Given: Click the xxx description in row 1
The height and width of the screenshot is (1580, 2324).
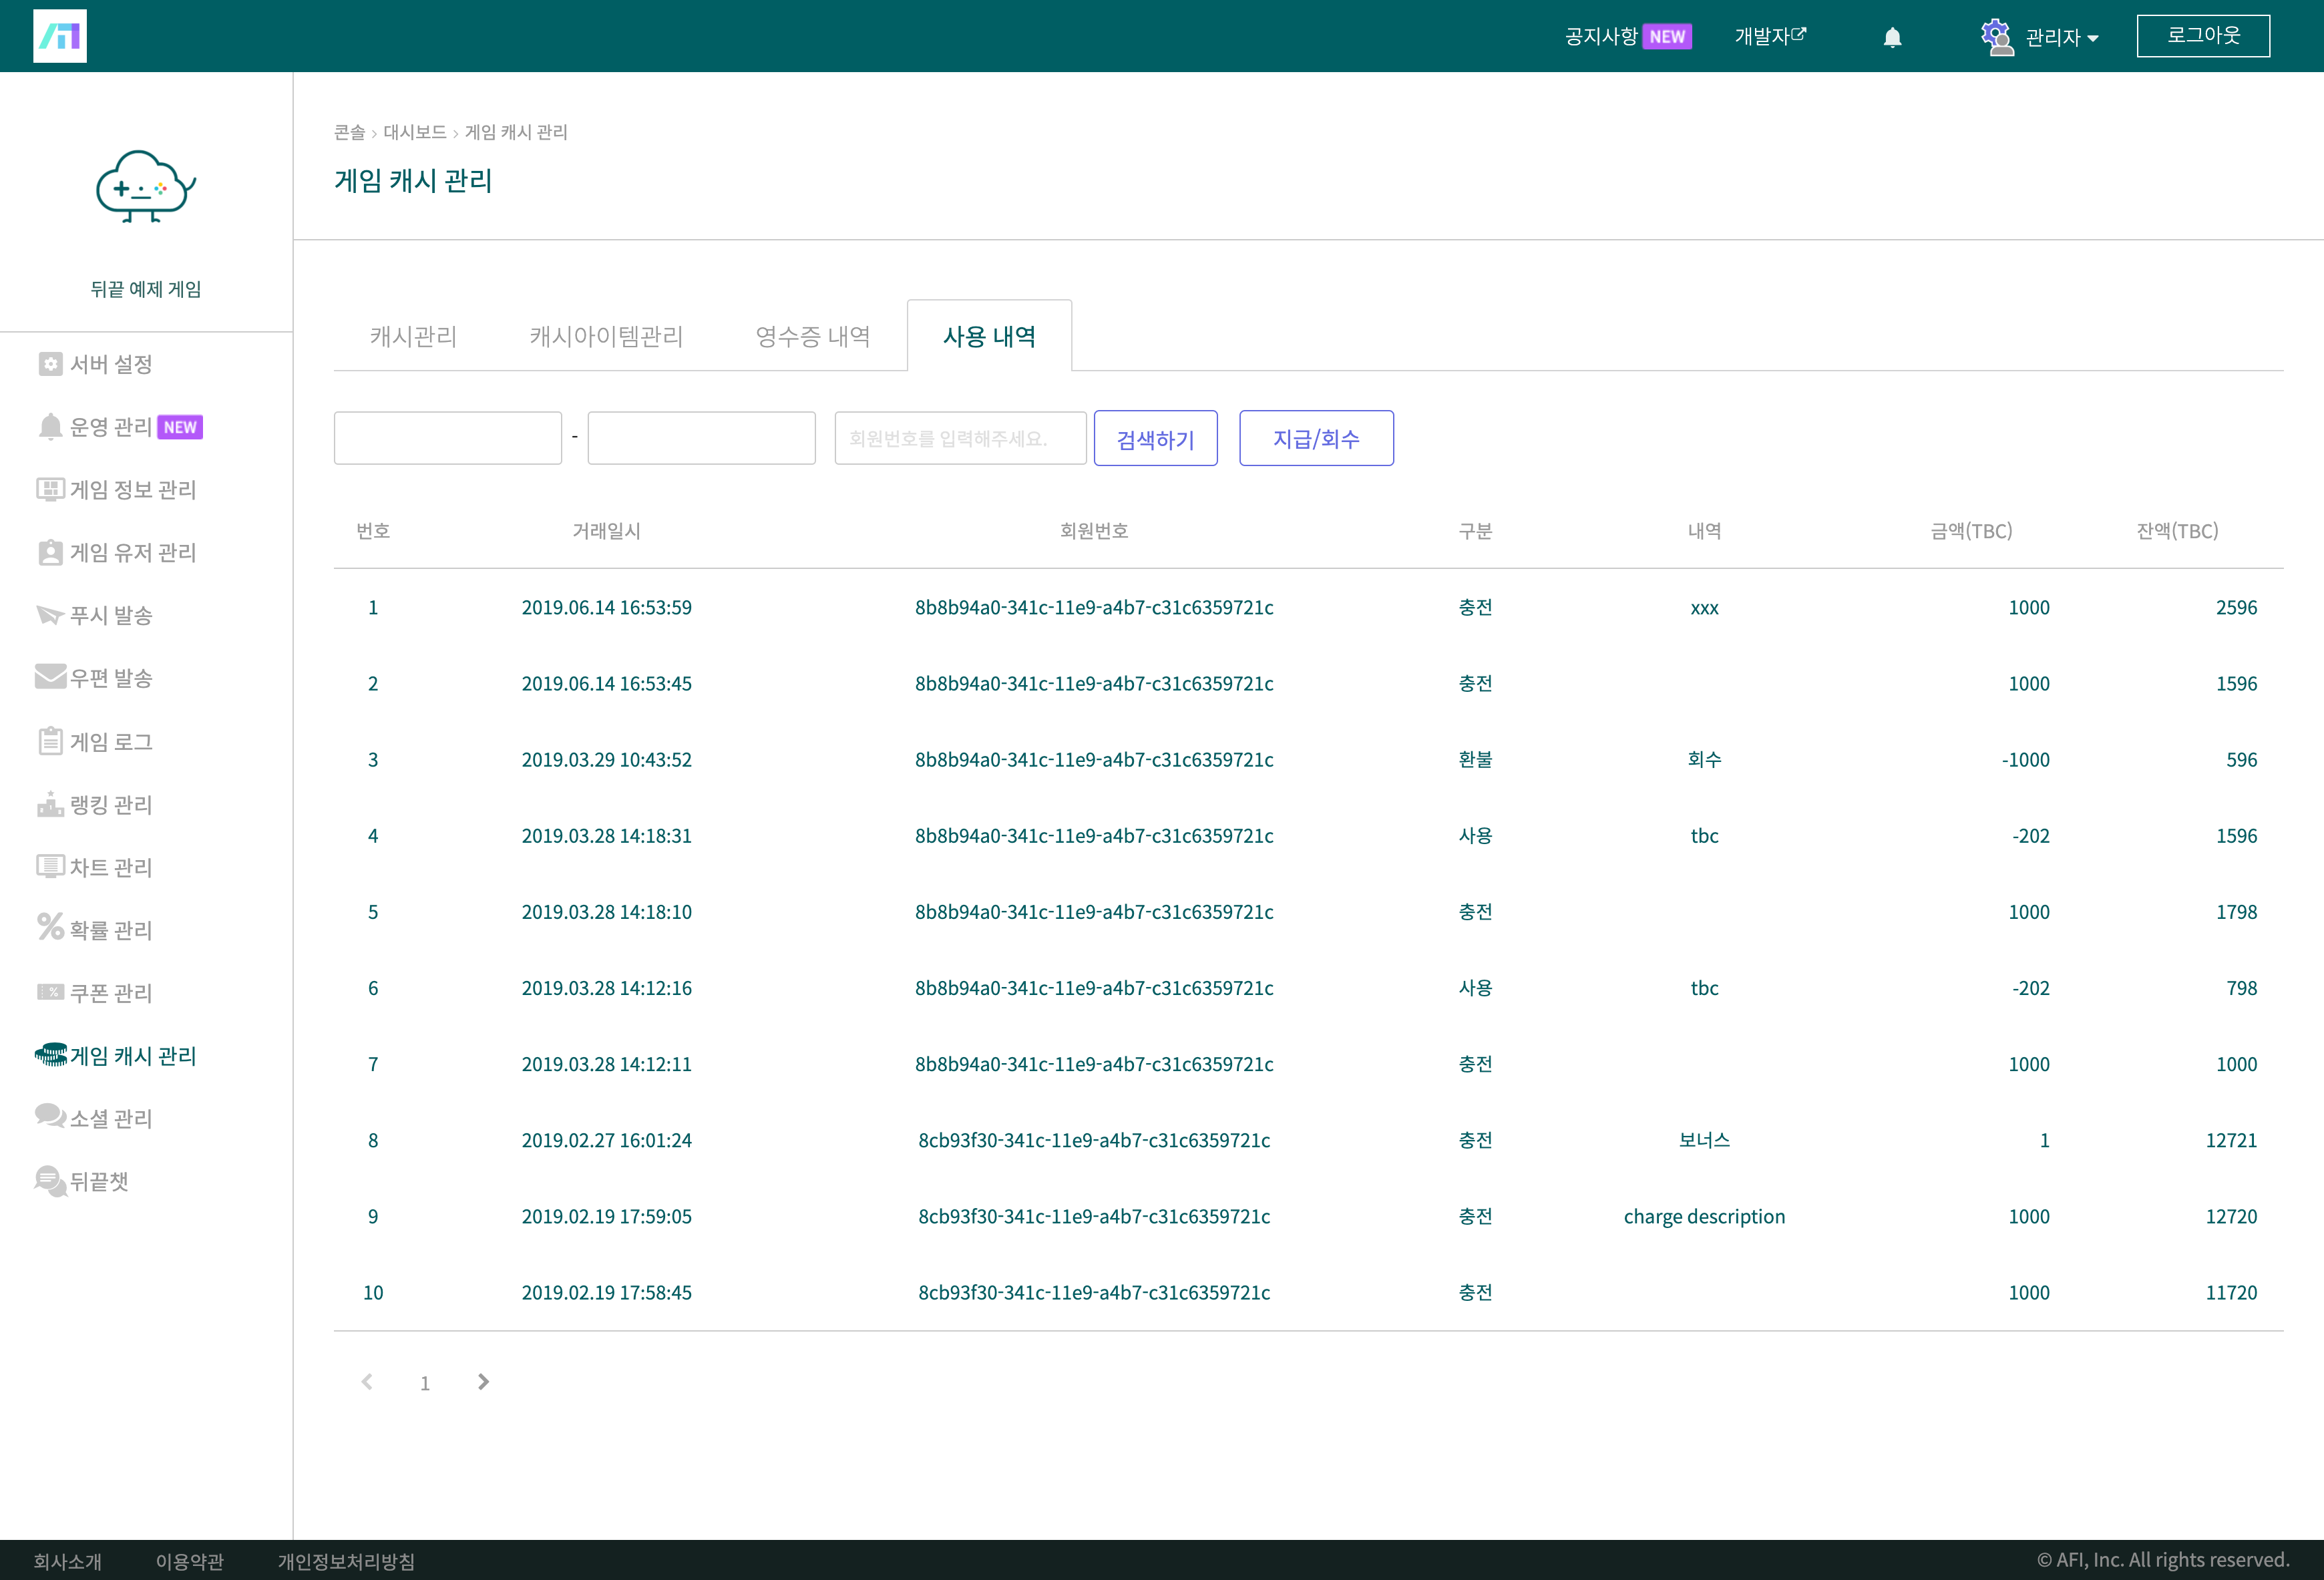Looking at the screenshot, I should (1705, 608).
